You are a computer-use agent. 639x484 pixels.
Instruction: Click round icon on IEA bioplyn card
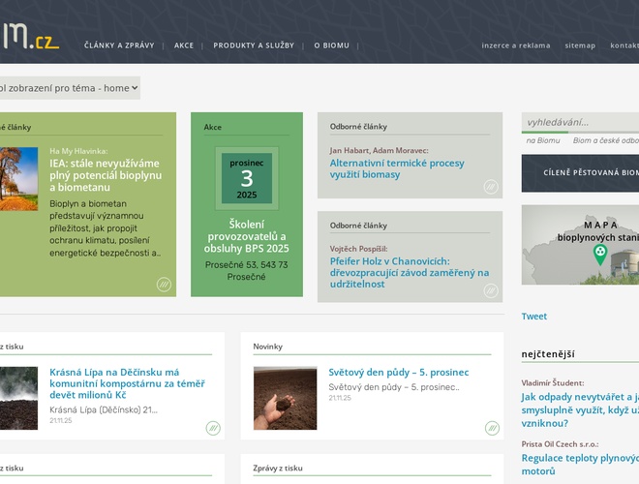click(x=164, y=284)
